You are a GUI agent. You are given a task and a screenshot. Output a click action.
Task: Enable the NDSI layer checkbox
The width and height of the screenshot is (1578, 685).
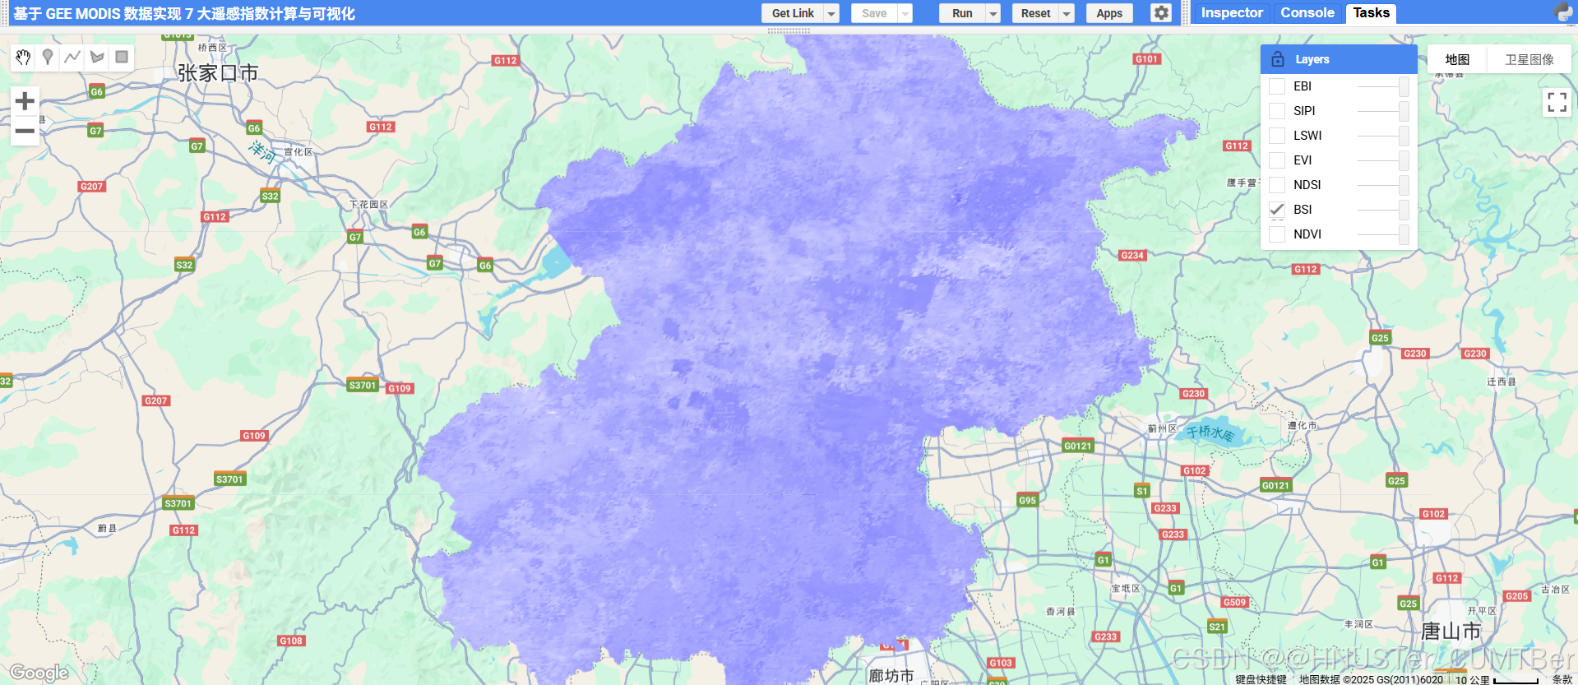[x=1277, y=185]
